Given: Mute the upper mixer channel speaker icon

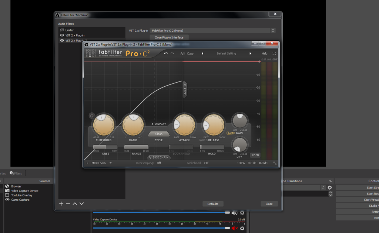Looking at the screenshot, I should tap(234, 213).
